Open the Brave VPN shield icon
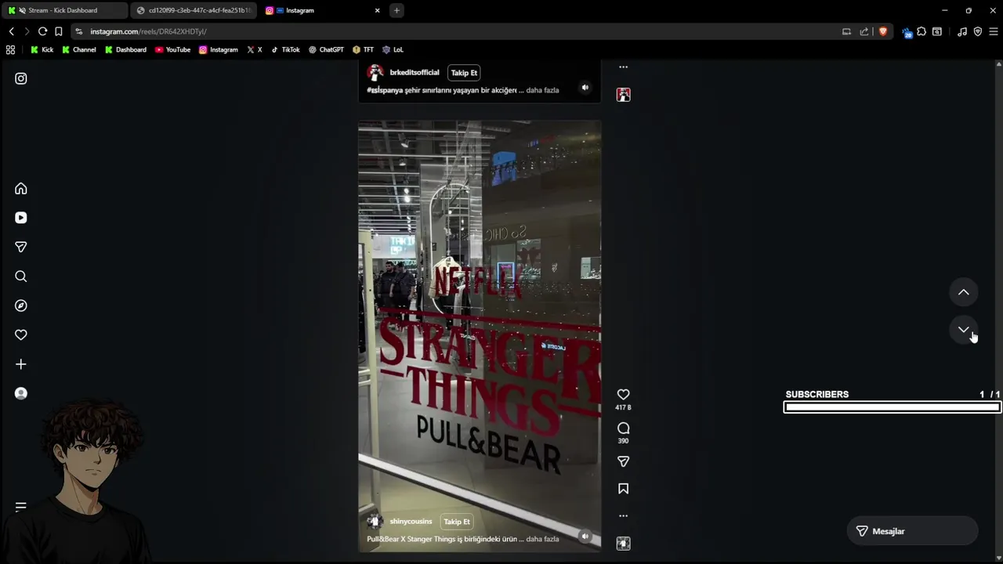1003x564 pixels. [x=978, y=31]
